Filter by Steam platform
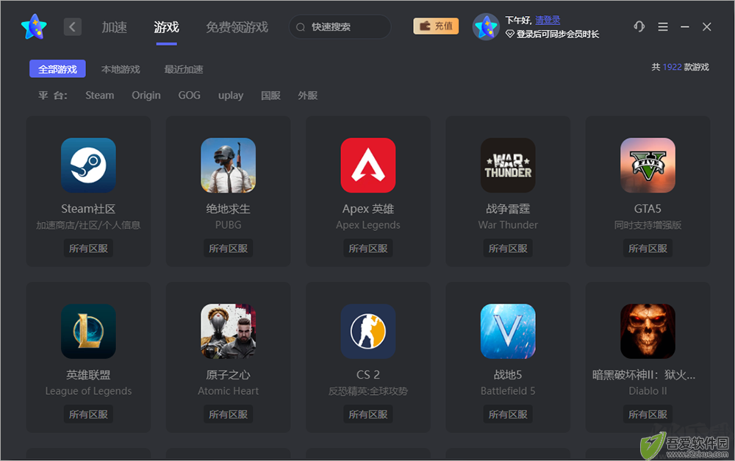The width and height of the screenshot is (735, 461). pyautogui.click(x=99, y=95)
